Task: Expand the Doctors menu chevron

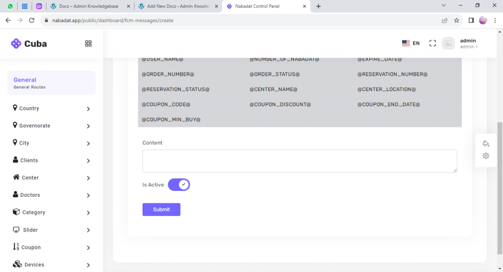Action: pyautogui.click(x=88, y=195)
